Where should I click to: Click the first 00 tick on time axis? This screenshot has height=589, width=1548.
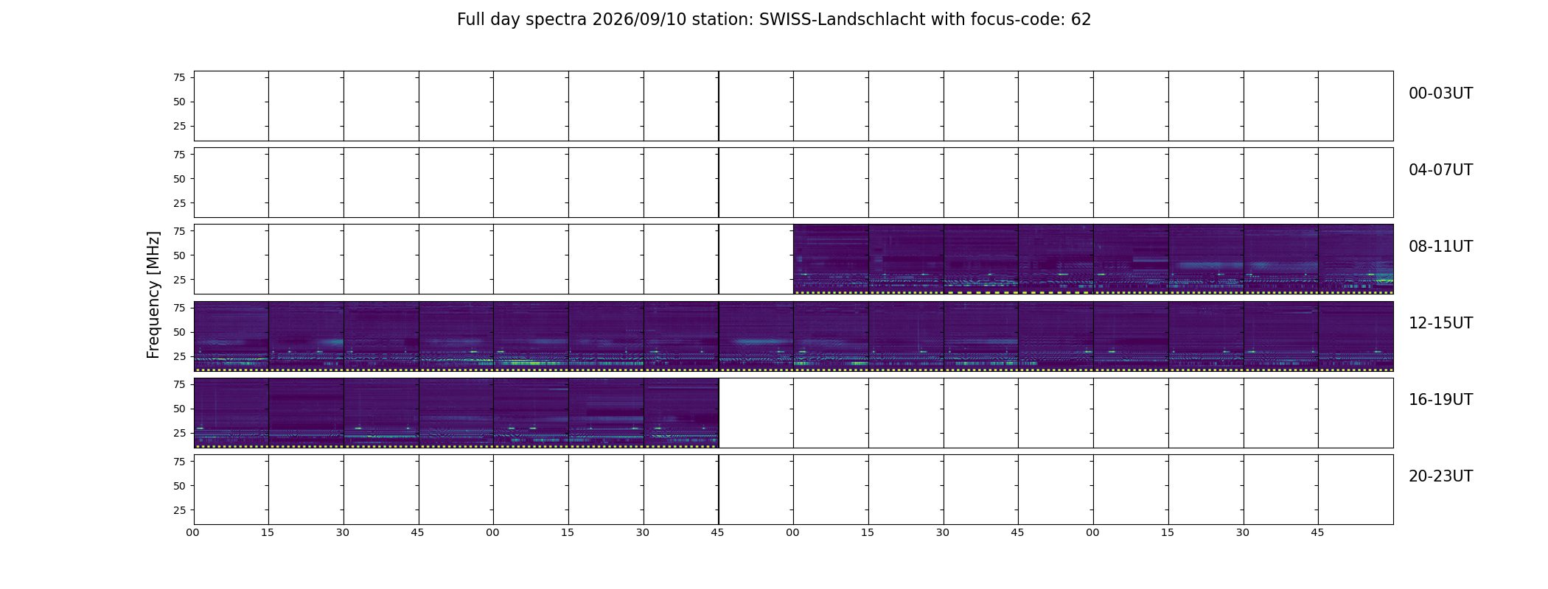click(192, 532)
